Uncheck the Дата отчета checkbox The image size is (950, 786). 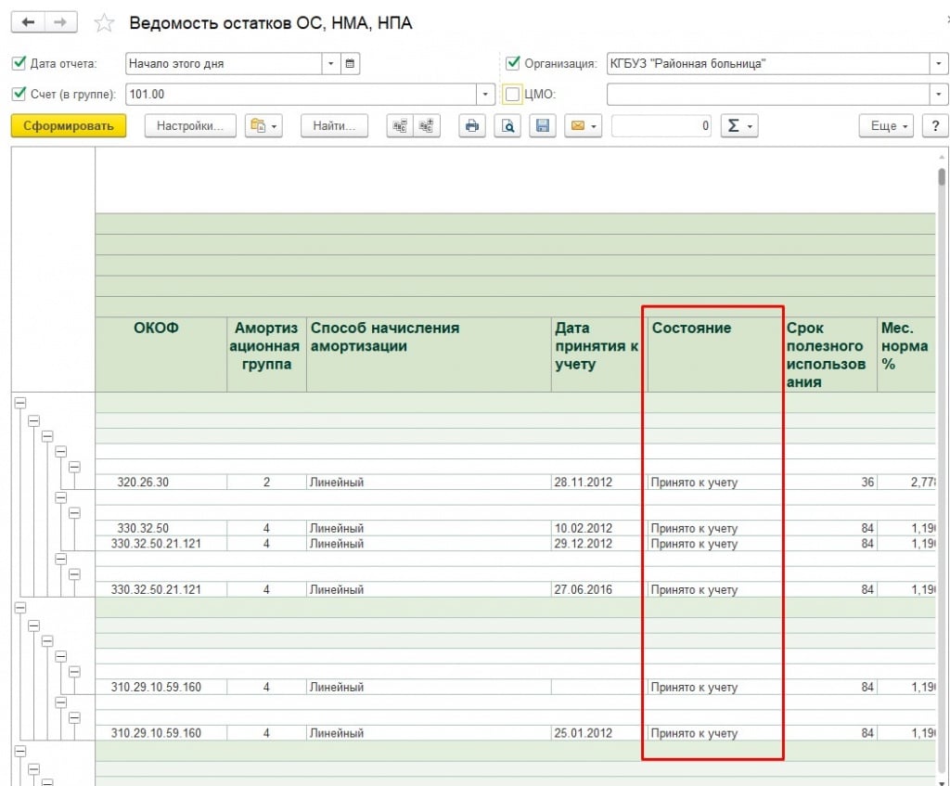[19, 64]
